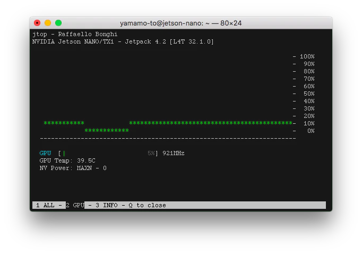The width and height of the screenshot is (362, 254).
Task: Click the 5% GPU usage value
Action: point(151,153)
